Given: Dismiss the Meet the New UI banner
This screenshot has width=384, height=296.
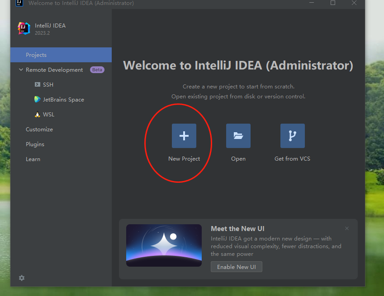Looking at the screenshot, I should [x=347, y=228].
